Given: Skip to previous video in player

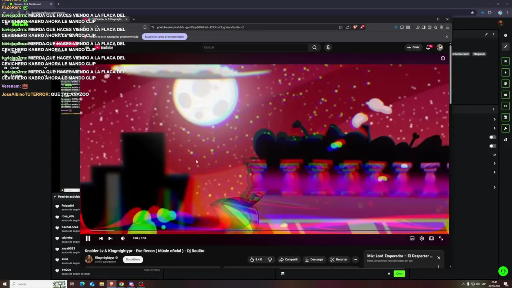Looking at the screenshot, I should [101, 238].
